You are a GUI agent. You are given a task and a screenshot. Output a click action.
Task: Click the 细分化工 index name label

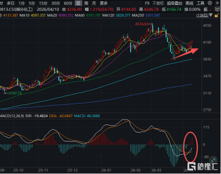pyautogui.click(x=24, y=9)
